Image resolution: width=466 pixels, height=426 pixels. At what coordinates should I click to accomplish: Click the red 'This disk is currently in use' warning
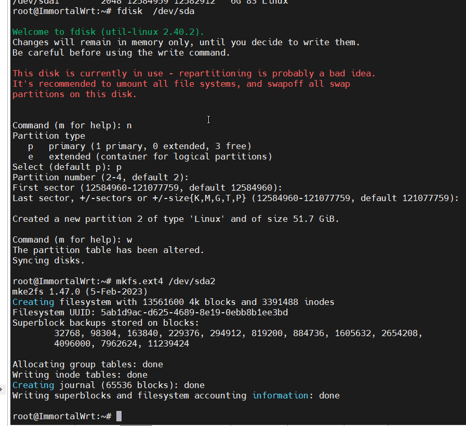click(x=194, y=73)
